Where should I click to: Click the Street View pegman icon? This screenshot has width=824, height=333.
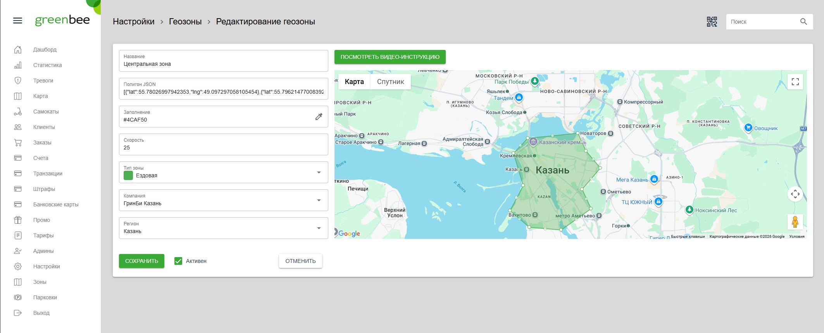pyautogui.click(x=795, y=222)
